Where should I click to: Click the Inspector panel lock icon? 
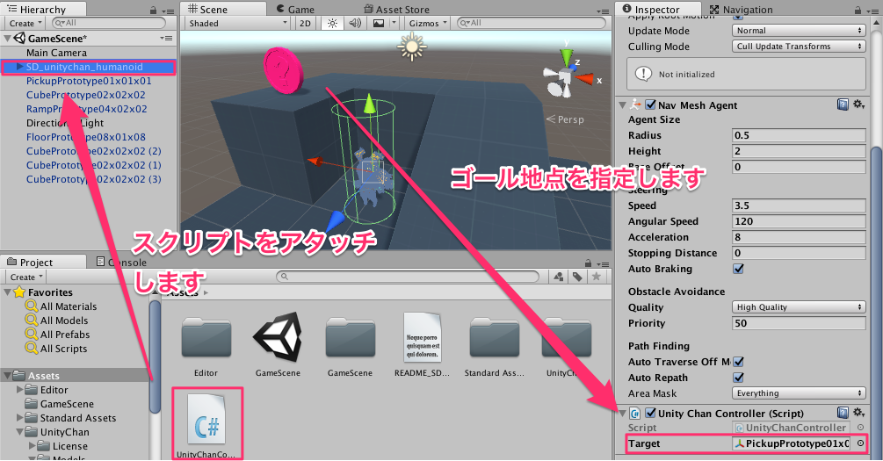click(858, 11)
